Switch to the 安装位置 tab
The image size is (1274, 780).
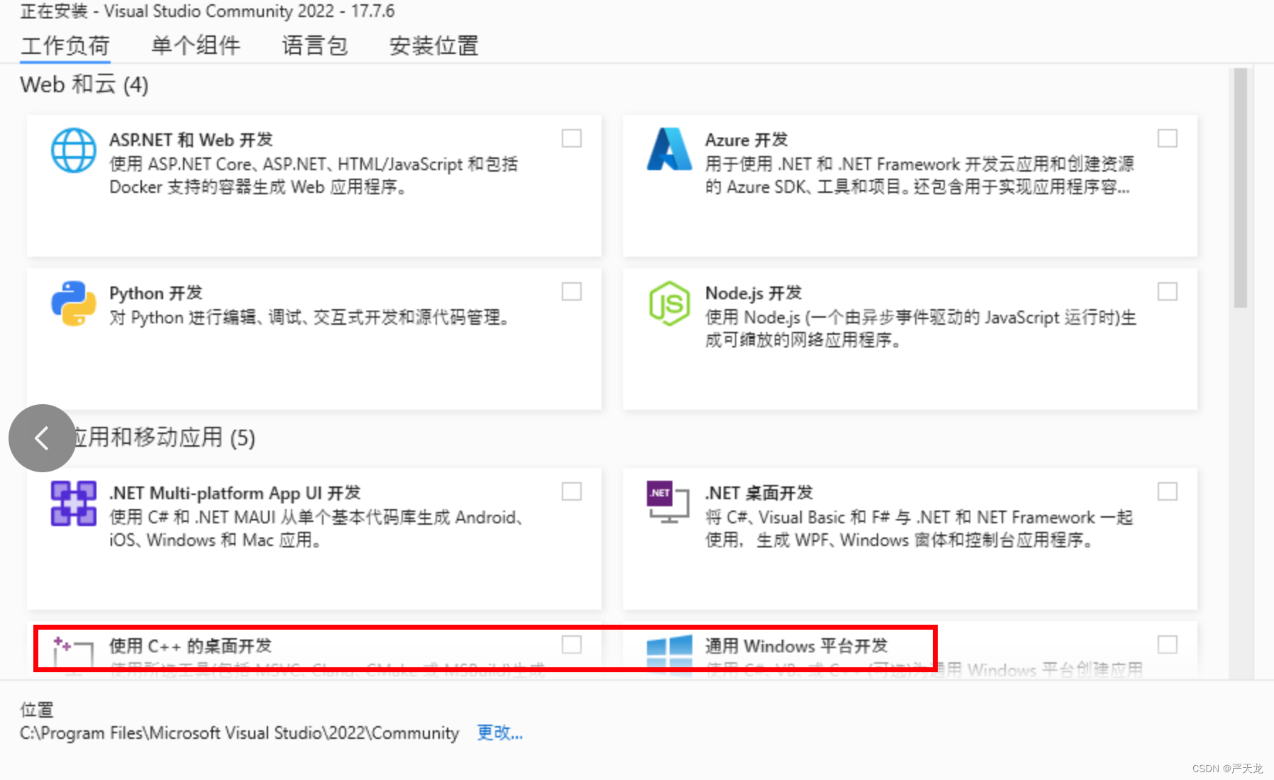click(x=434, y=46)
